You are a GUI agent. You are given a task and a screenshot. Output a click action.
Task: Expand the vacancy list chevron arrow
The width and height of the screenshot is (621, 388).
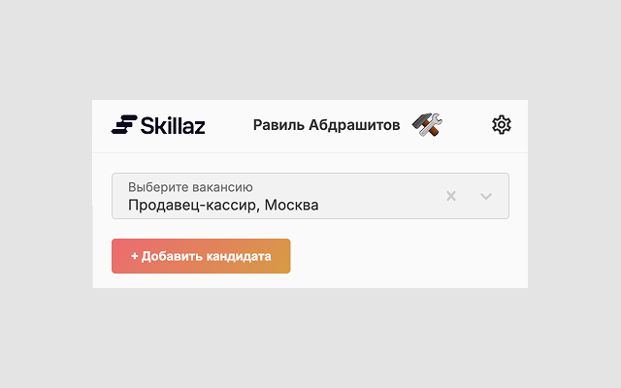[486, 196]
